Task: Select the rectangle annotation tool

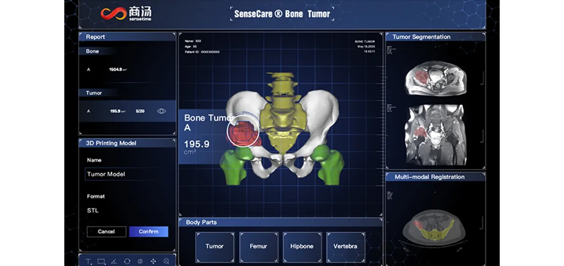Action: tap(102, 261)
